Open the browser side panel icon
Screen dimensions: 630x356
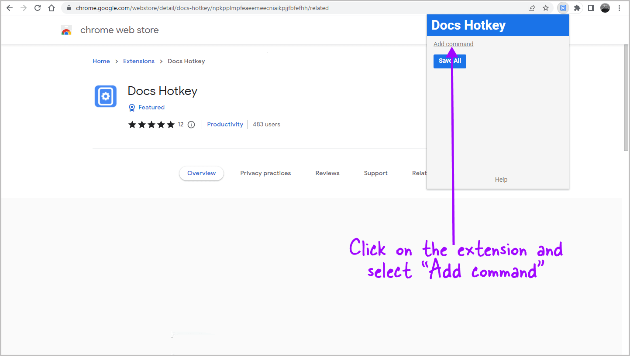(x=591, y=7)
